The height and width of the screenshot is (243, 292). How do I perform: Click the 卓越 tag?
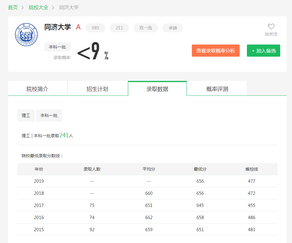tap(172, 28)
